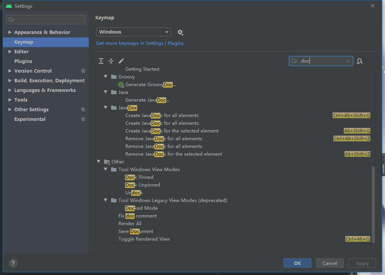Click the Android Settings window icon
The height and width of the screenshot is (275, 385).
(x=9, y=6)
